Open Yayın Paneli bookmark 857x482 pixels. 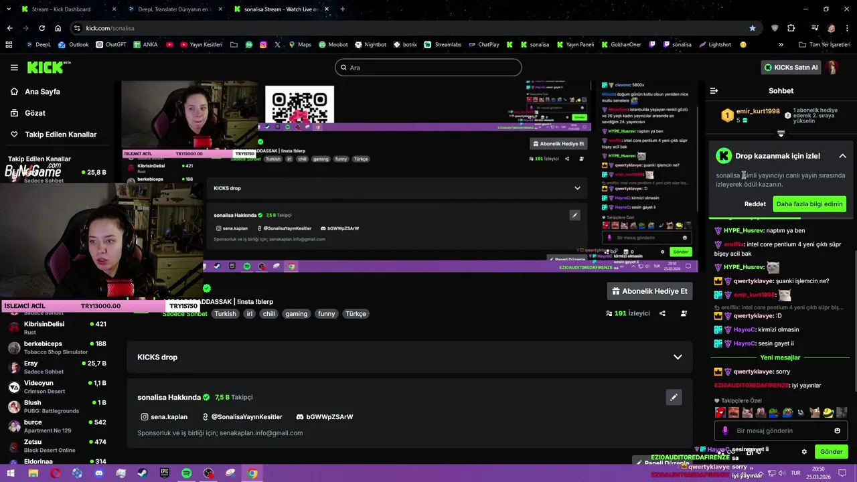(x=574, y=45)
